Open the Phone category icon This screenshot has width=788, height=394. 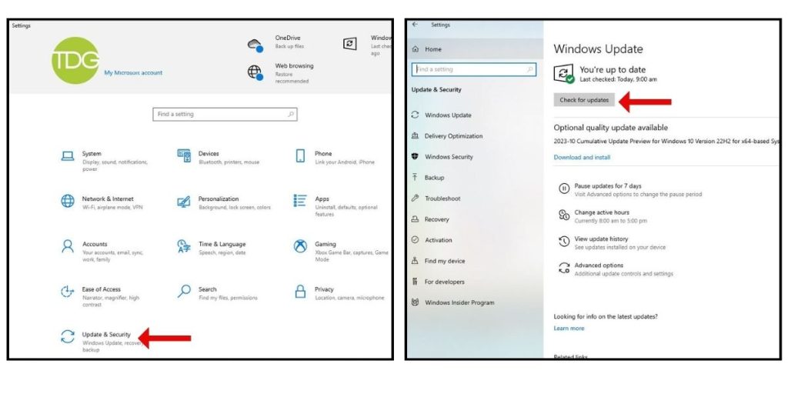coord(300,155)
